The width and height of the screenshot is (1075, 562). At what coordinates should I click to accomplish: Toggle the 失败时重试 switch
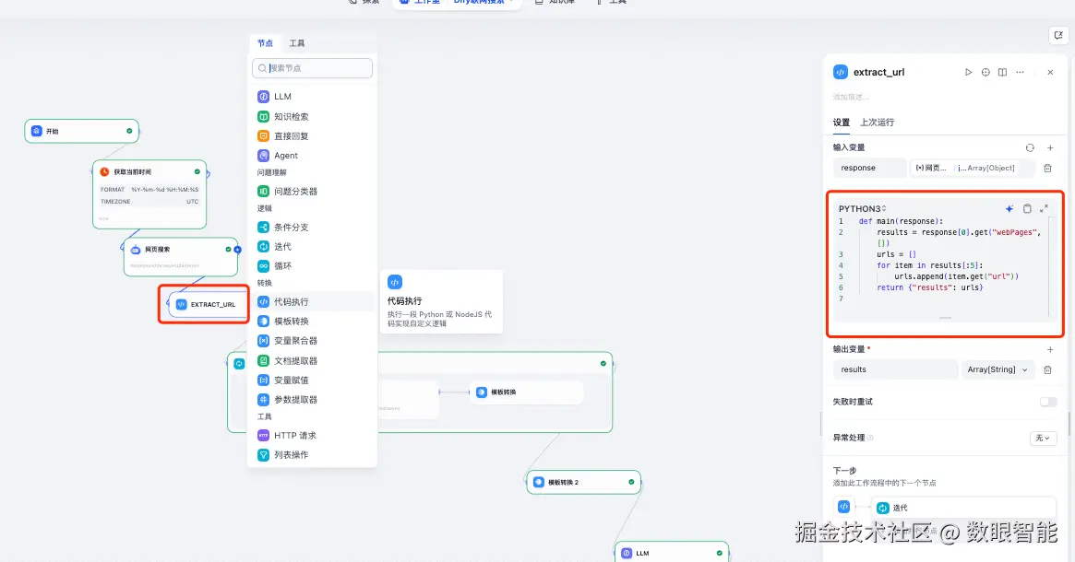point(1047,402)
